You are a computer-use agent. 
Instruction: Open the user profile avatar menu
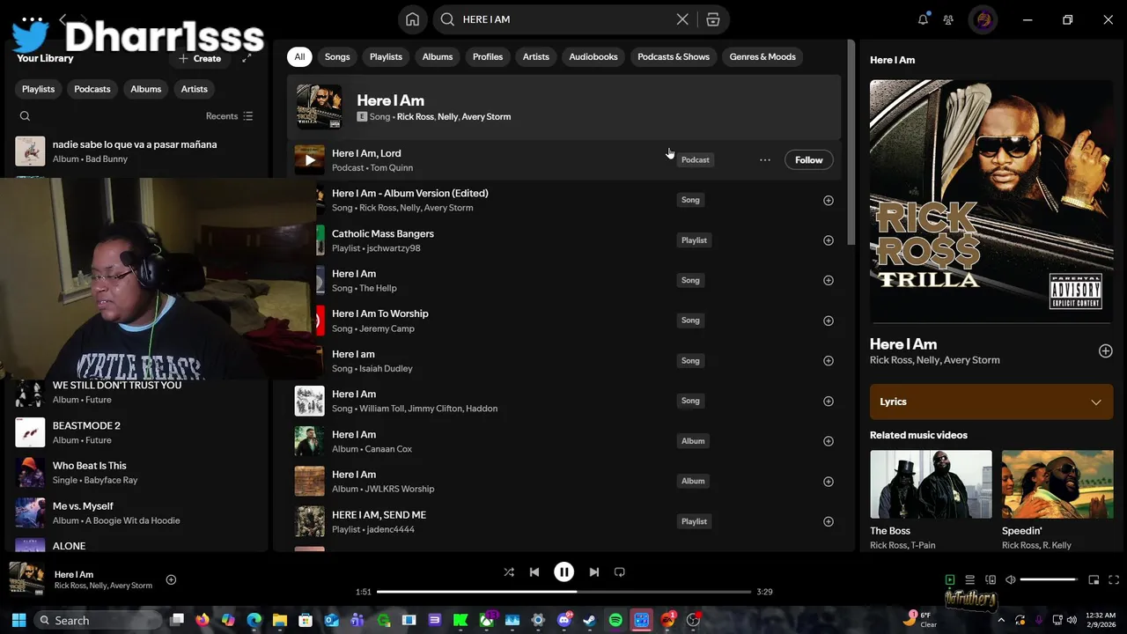pos(983,19)
